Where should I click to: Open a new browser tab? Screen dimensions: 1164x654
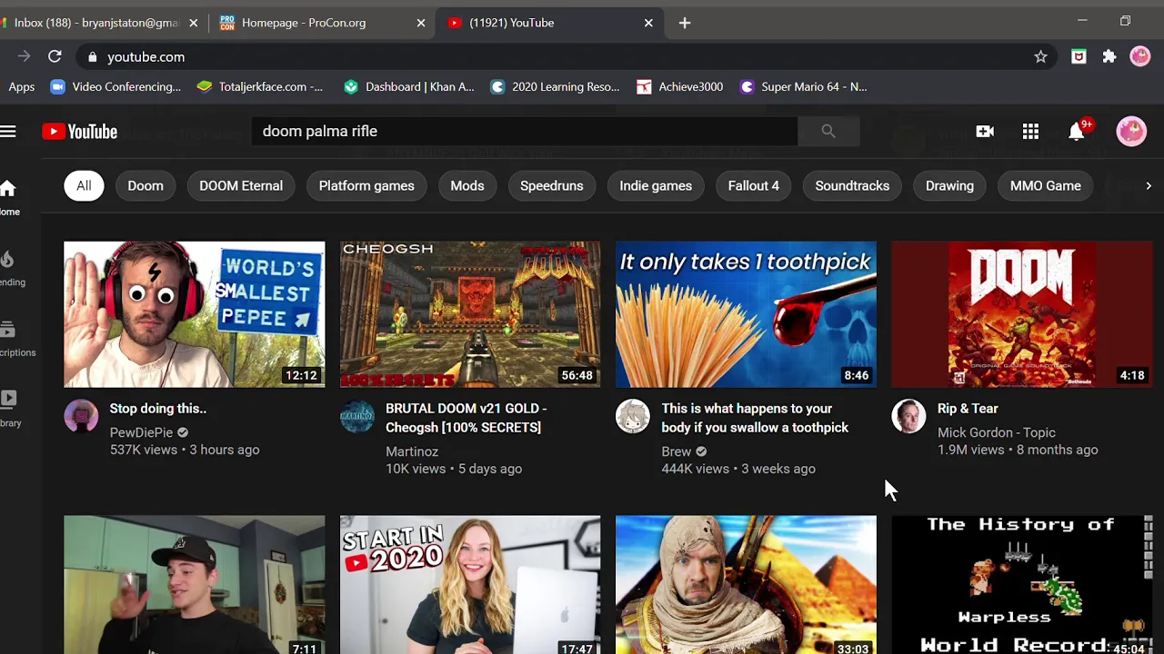pos(685,23)
